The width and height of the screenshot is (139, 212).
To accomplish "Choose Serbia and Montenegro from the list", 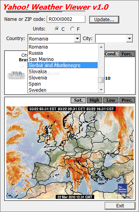I will click(63, 65).
